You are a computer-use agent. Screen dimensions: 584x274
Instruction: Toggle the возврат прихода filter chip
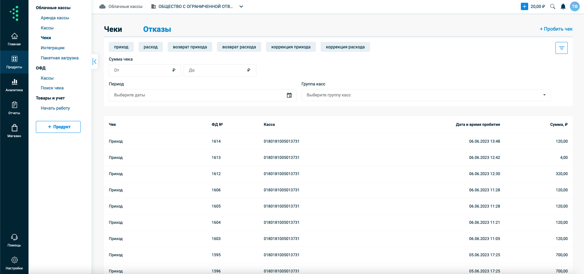coord(190,47)
